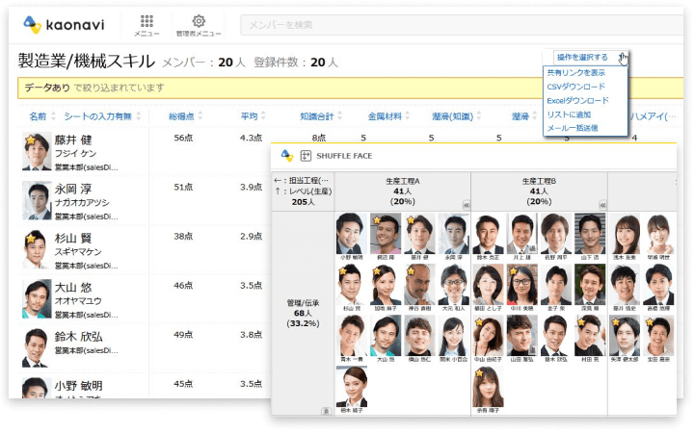Viewport: 694px width, 433px height.
Task: Open the メニュー grid icon
Action: click(147, 21)
